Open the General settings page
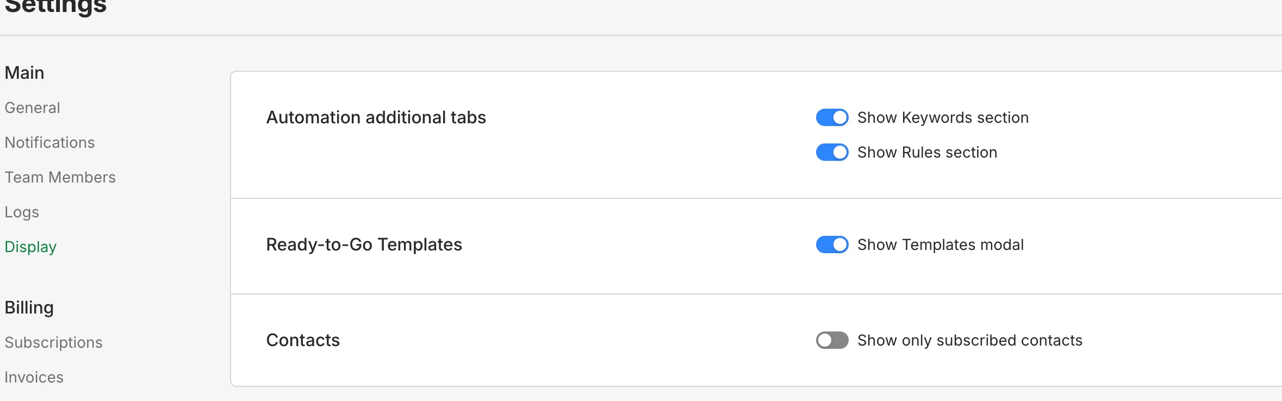Viewport: 1282px width, 401px height. pyautogui.click(x=32, y=108)
